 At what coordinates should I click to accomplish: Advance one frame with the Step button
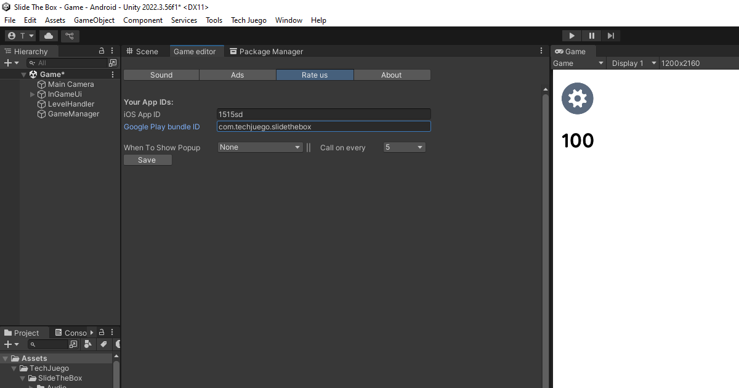pos(610,36)
